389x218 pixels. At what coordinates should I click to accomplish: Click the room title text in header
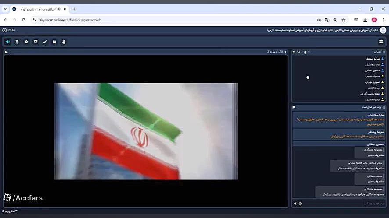[x=323, y=30]
